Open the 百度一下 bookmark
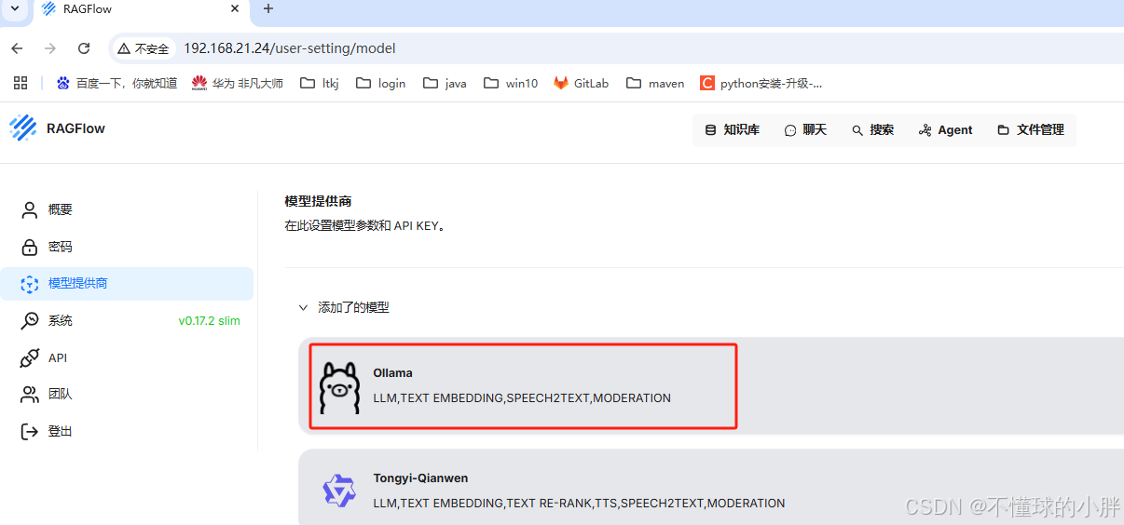1124x525 pixels. (117, 83)
